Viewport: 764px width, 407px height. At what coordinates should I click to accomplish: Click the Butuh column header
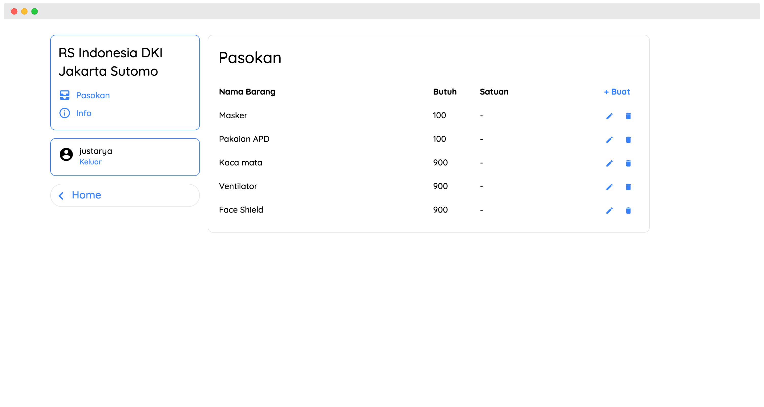point(445,92)
